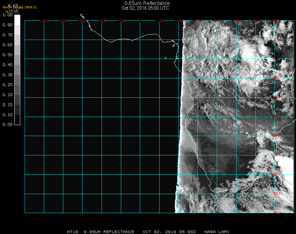Click the 0.50 value on the reflectance scale
Viewport: 296px width, 234px height.
pos(7,55)
